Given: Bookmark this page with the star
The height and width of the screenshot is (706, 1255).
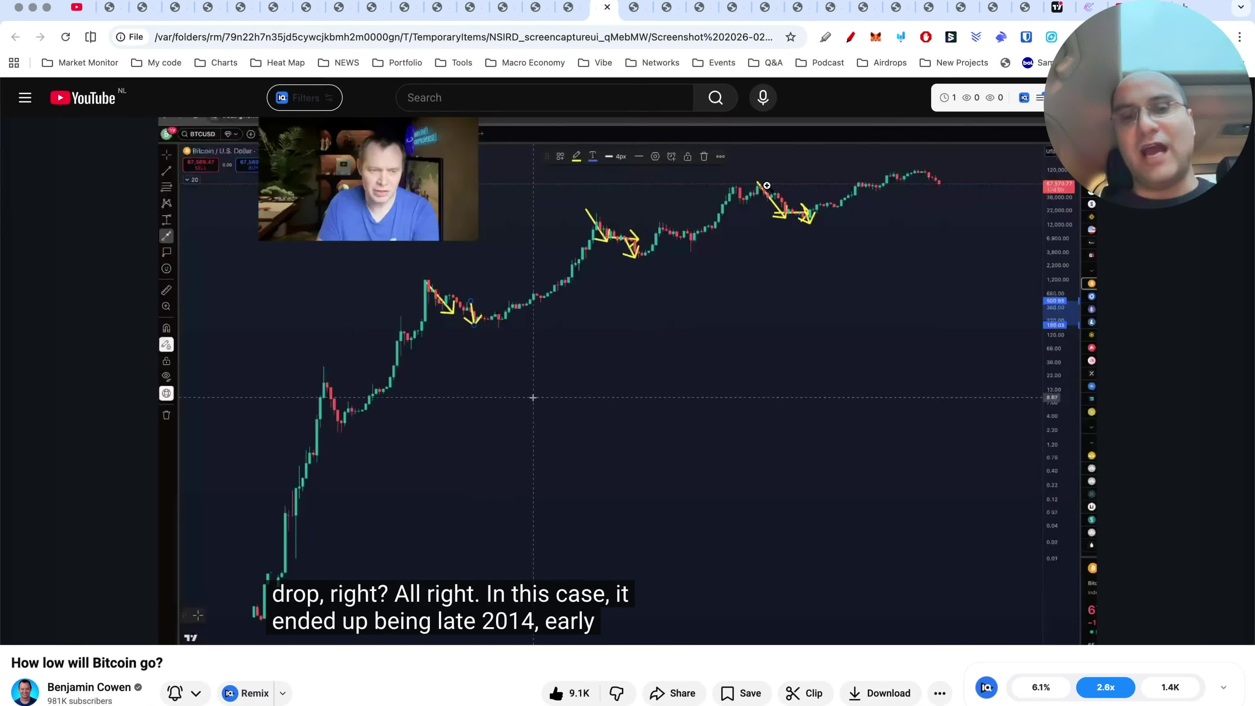Looking at the screenshot, I should [x=790, y=37].
